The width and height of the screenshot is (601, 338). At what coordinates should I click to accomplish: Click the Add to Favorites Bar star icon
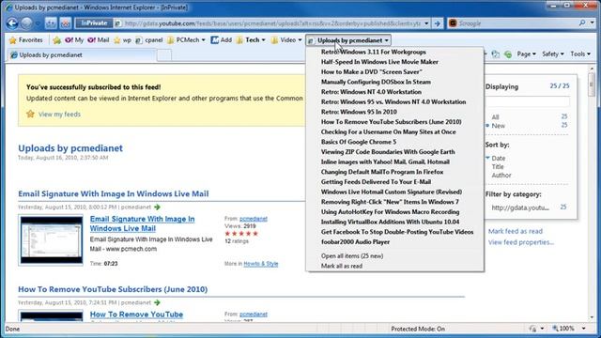tap(56, 39)
